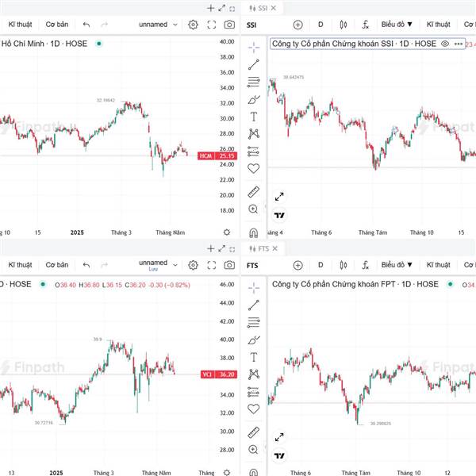This screenshot has height=476, width=476.
Task: Open the Cơ bản tab in VCI panel
Action: coord(57,265)
